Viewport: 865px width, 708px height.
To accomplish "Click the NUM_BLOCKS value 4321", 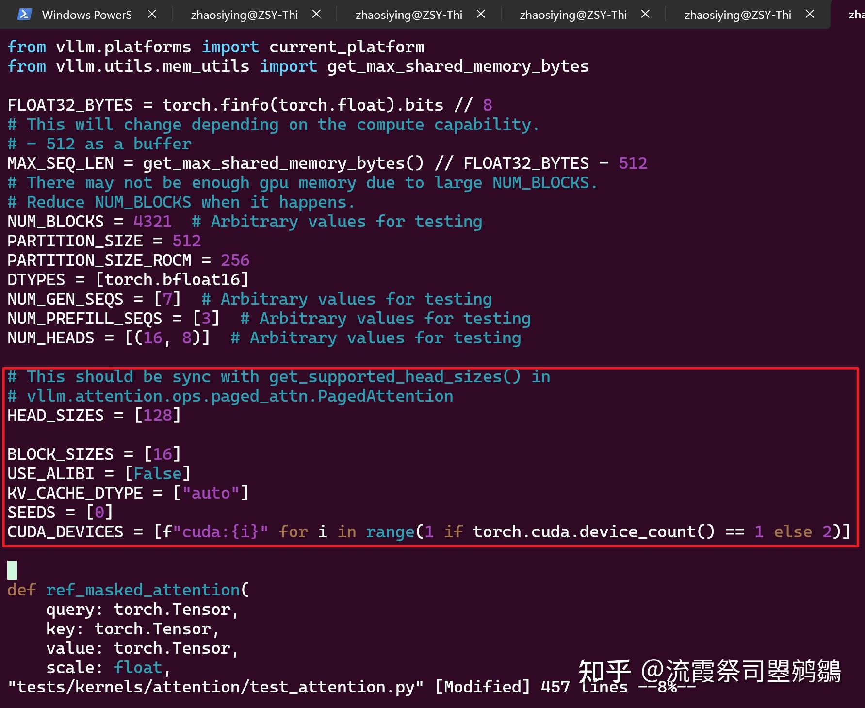I will [152, 221].
